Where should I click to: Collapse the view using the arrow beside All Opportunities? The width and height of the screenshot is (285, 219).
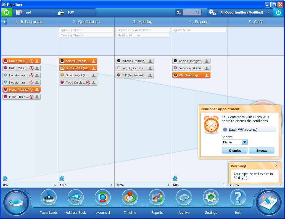[x=268, y=12]
